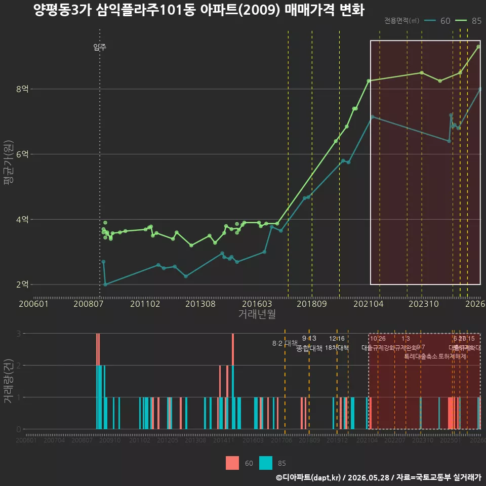Click '201102' on price chart x-axis
486x486 pixels.
145,304
